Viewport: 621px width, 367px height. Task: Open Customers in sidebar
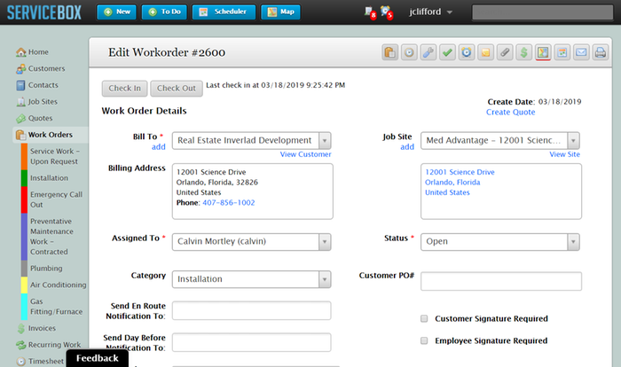click(x=40, y=68)
